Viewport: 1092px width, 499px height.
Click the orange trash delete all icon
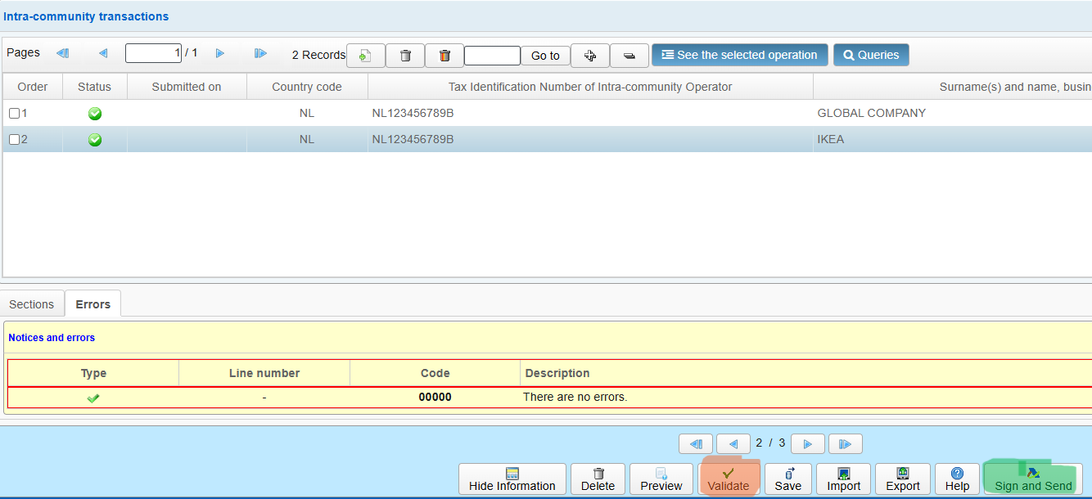(444, 56)
